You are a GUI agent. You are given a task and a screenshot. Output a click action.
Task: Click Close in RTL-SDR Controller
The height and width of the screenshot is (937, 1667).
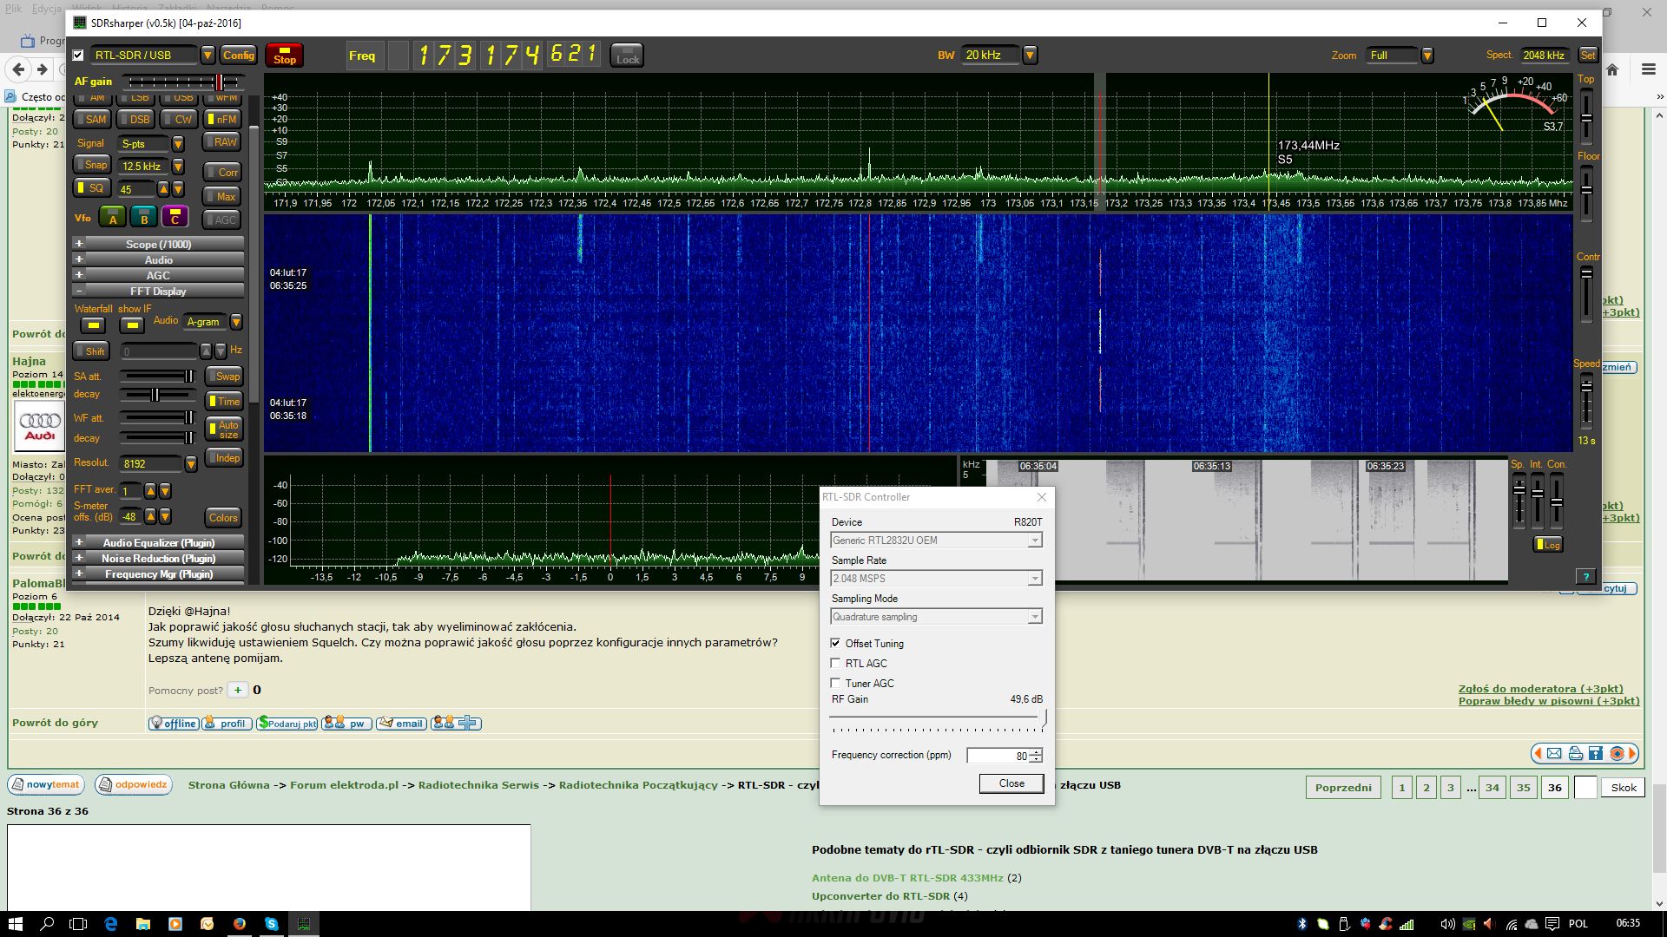point(1011,783)
